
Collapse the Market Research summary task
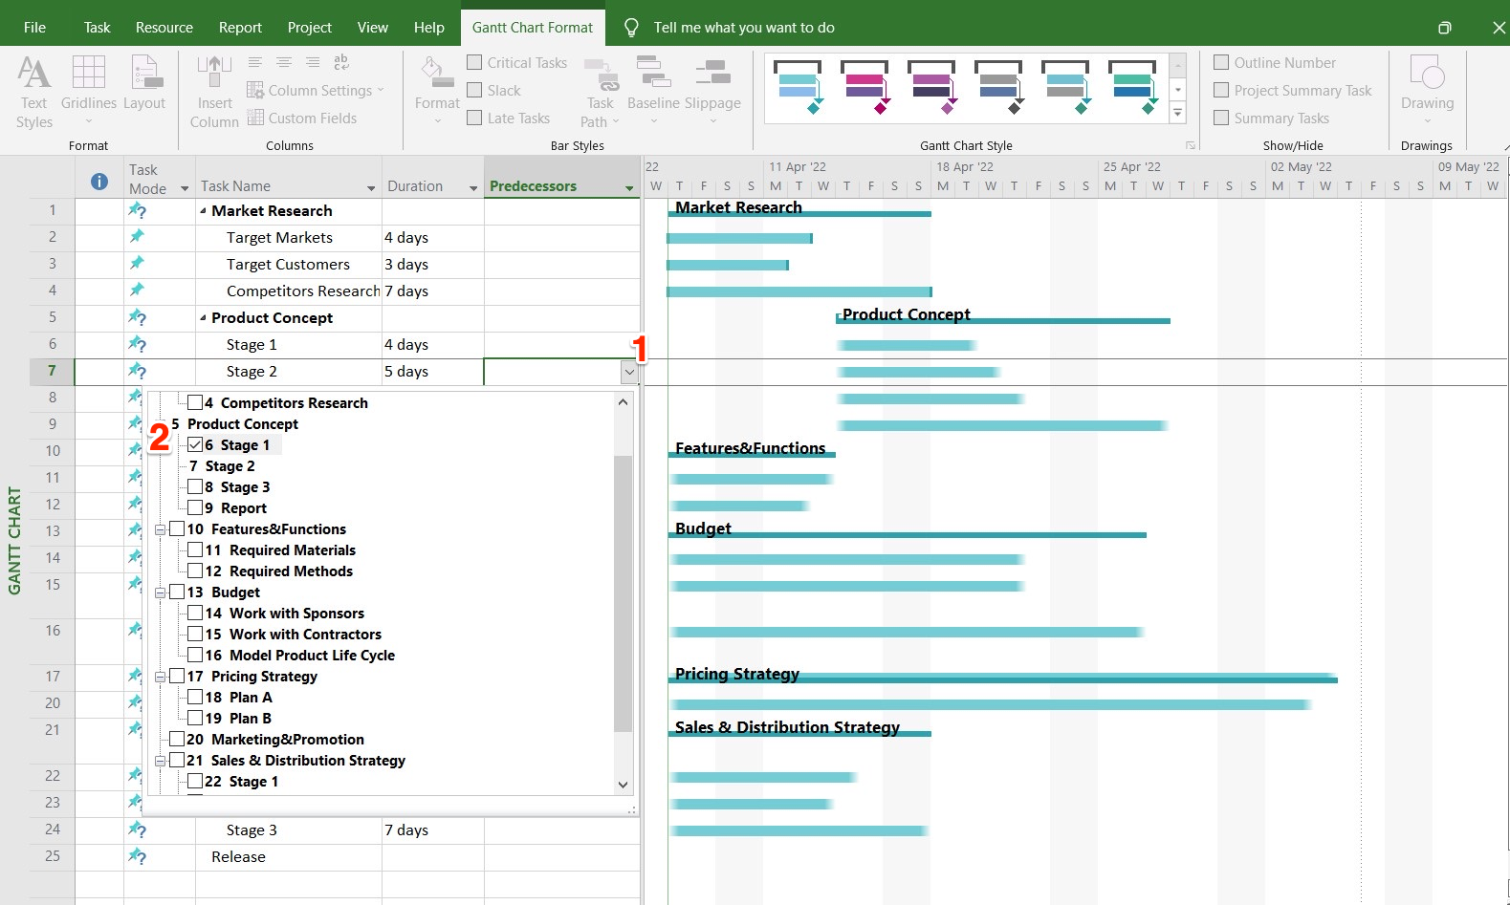point(203,211)
